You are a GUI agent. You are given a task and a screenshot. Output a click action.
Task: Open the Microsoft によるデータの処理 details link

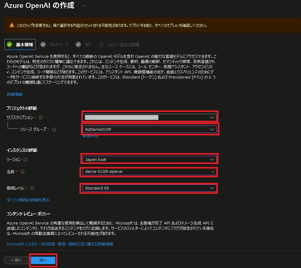60,244
